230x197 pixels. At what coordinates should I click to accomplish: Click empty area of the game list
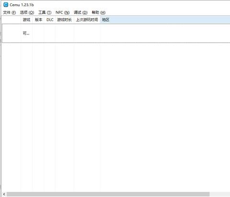pos(115,116)
